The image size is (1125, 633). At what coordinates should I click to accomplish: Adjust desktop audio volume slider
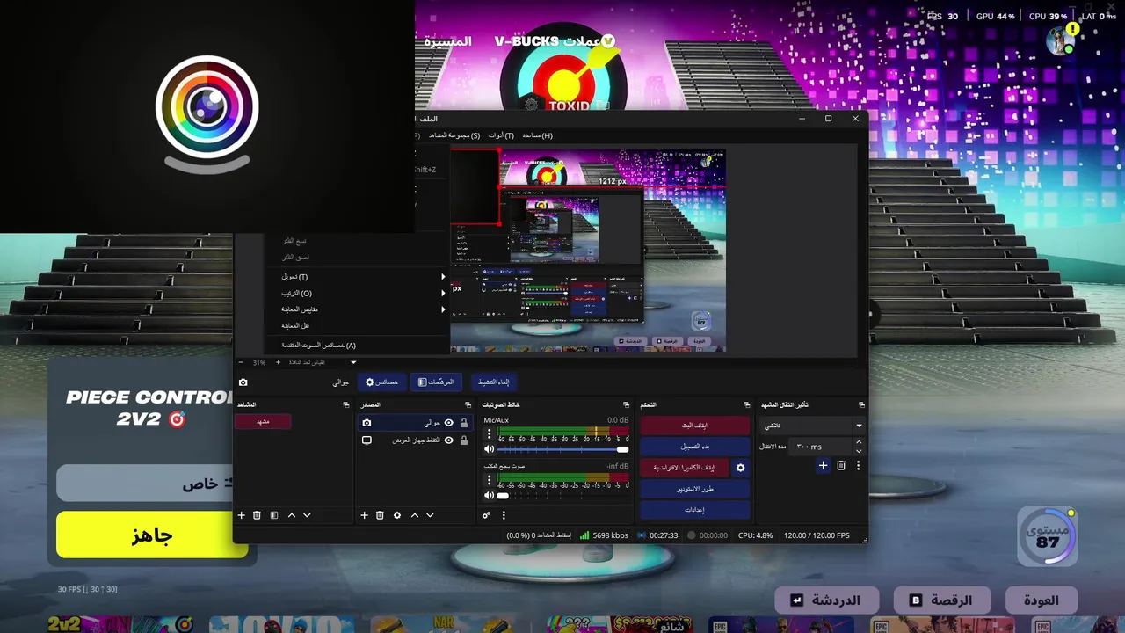point(562,495)
